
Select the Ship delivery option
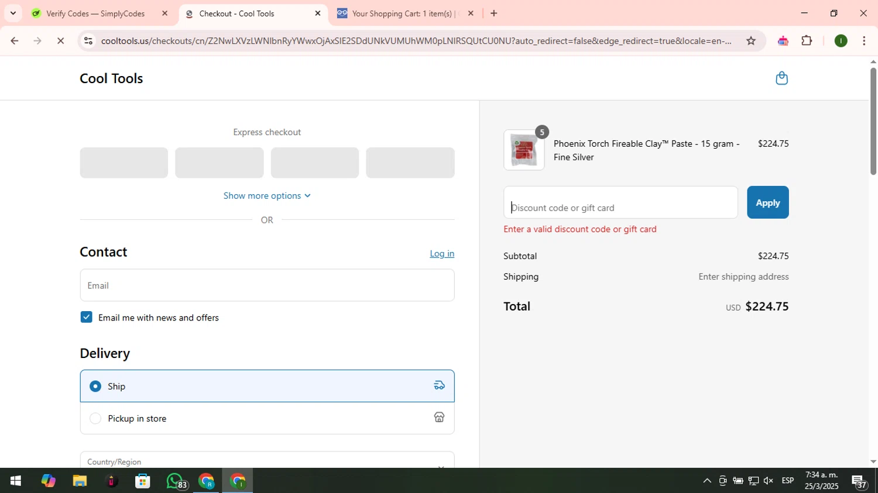pos(267,386)
